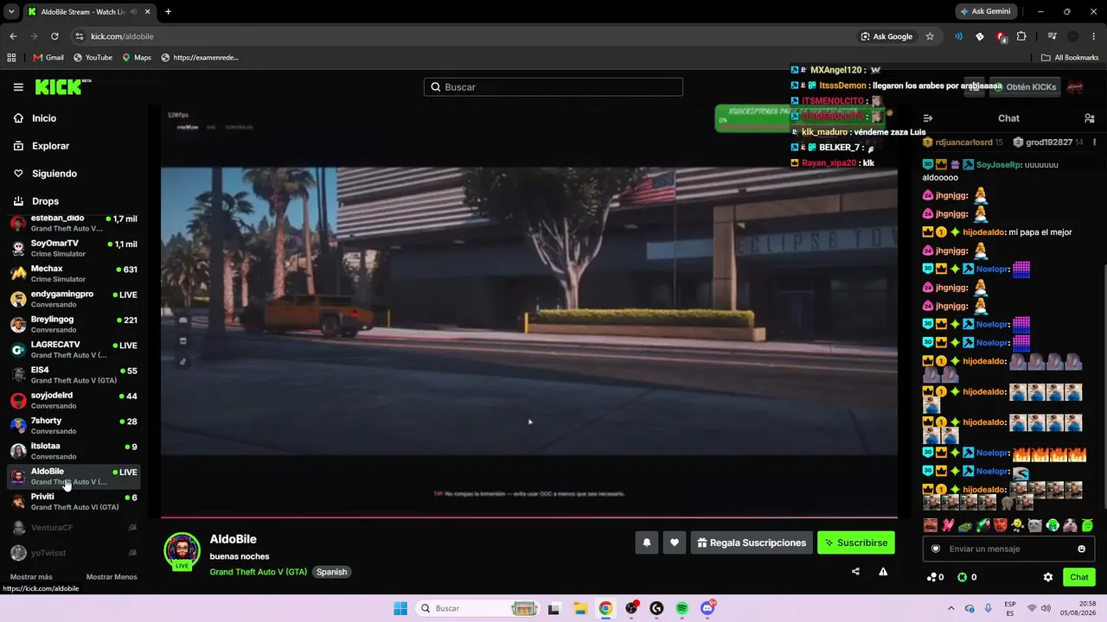Click the Spanish language tag
This screenshot has width=1107, height=622.
(331, 572)
